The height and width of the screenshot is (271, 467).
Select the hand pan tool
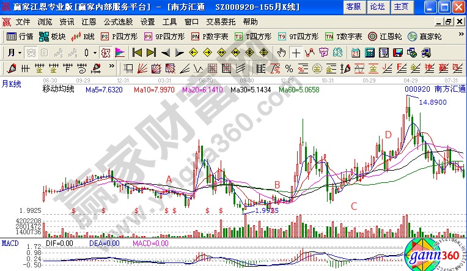point(281,53)
